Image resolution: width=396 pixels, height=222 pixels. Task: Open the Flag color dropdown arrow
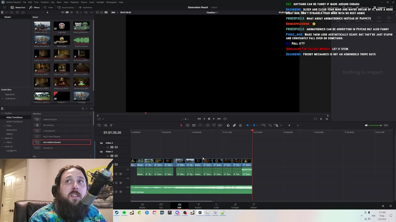(250, 125)
